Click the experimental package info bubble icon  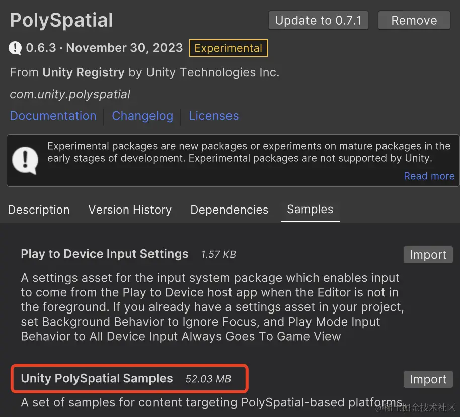pyautogui.click(x=25, y=160)
